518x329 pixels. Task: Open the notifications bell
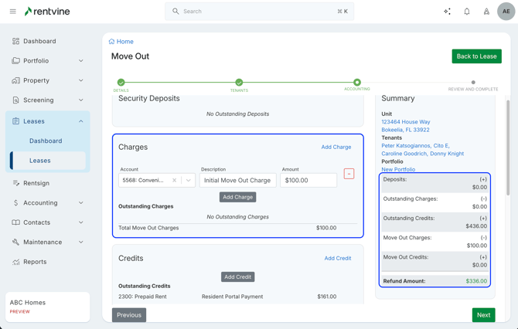coord(467,12)
